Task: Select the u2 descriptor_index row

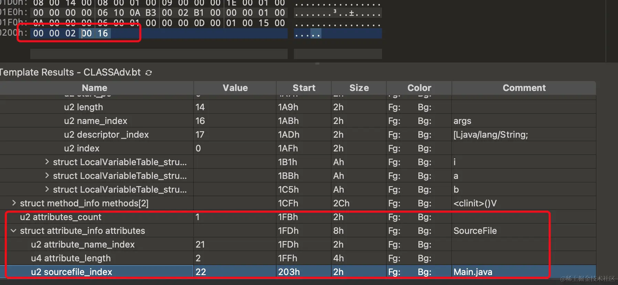Action: click(x=298, y=135)
